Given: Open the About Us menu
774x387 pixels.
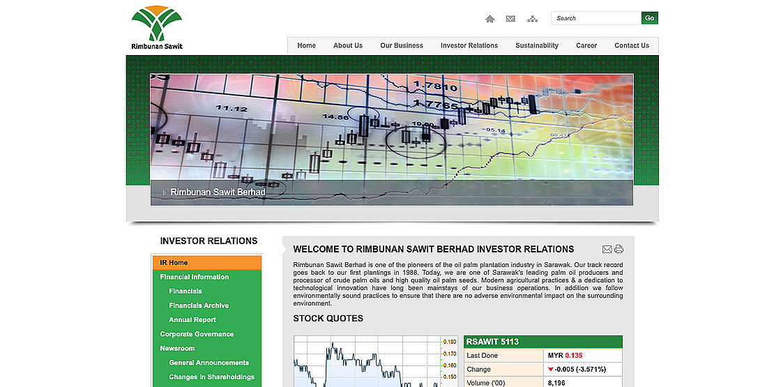Looking at the screenshot, I should coord(348,45).
